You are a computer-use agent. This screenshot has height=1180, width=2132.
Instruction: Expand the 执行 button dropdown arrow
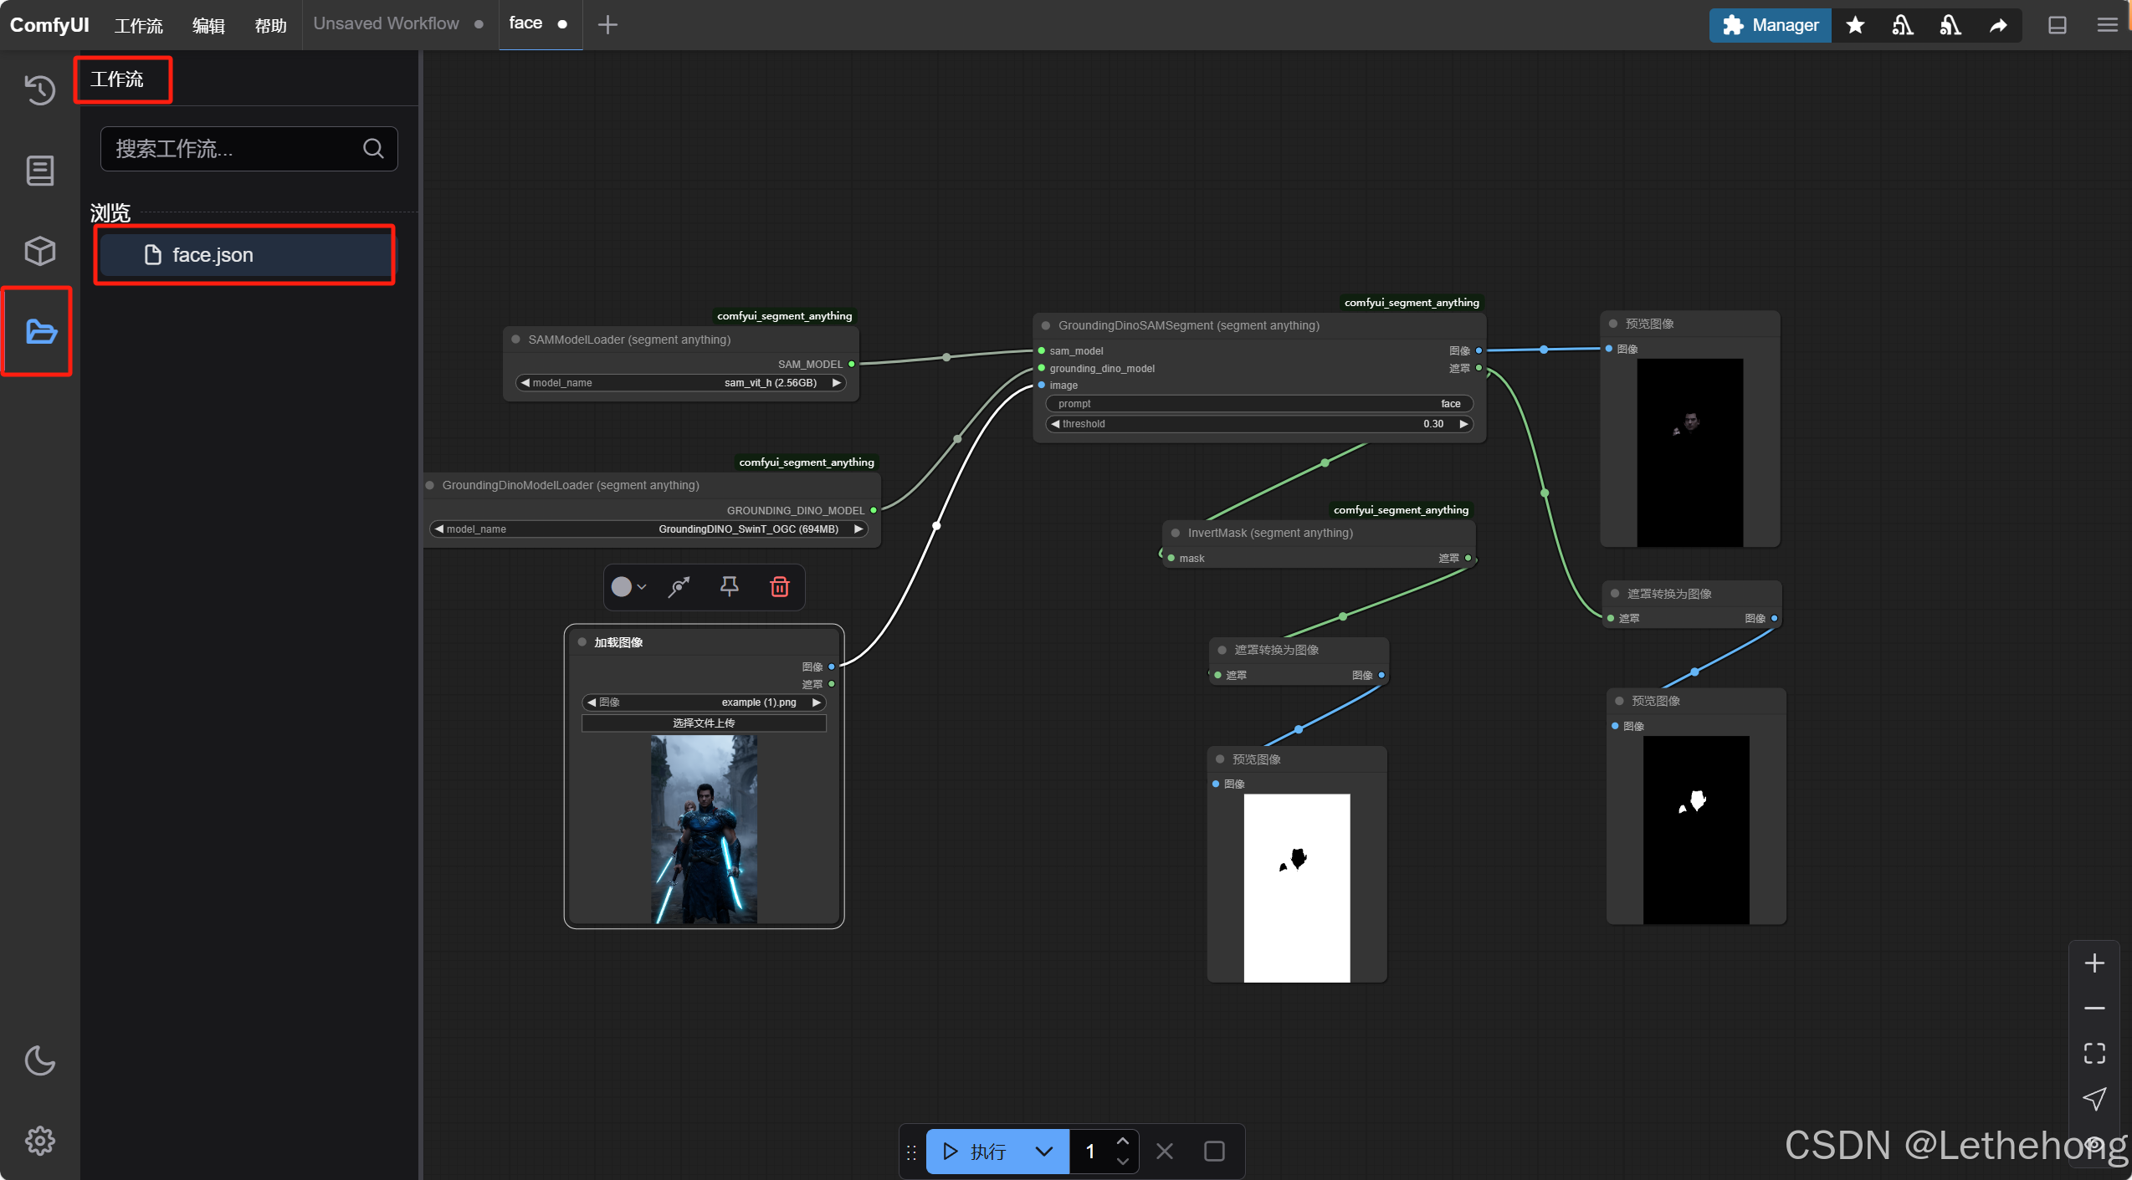[x=1043, y=1152]
